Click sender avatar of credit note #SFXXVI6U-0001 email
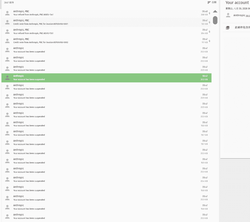Viewport: 250px width, 222px height. [7, 22]
